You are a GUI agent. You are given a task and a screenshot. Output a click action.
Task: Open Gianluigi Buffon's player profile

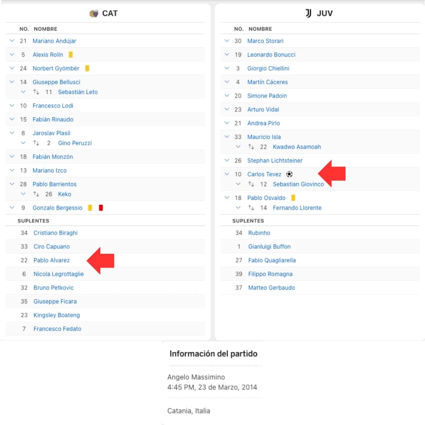[269, 247]
